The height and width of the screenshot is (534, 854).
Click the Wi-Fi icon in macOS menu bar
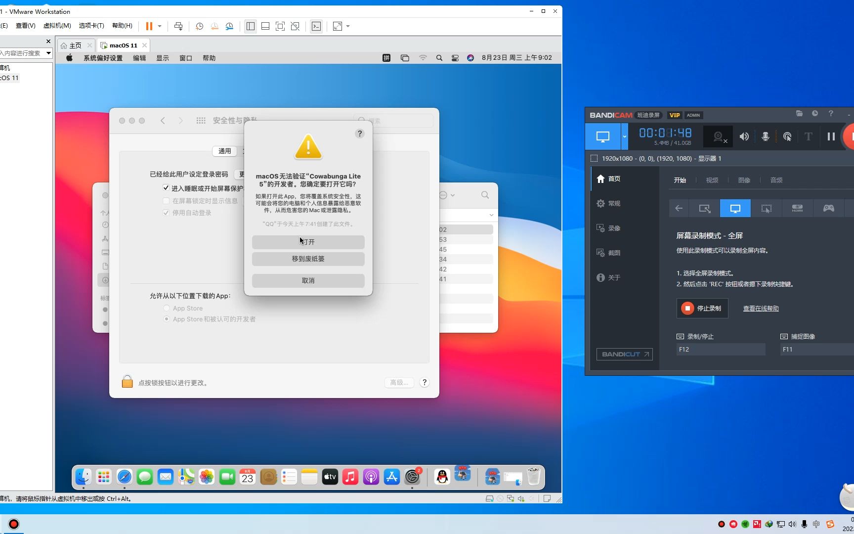point(423,58)
